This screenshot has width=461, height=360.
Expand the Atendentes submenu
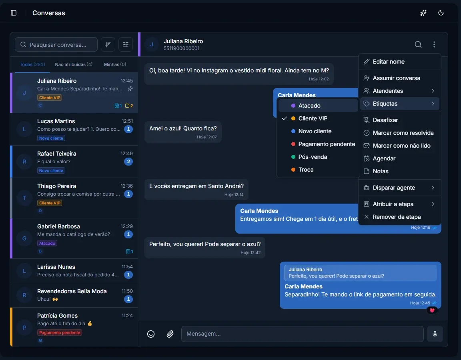pos(399,91)
